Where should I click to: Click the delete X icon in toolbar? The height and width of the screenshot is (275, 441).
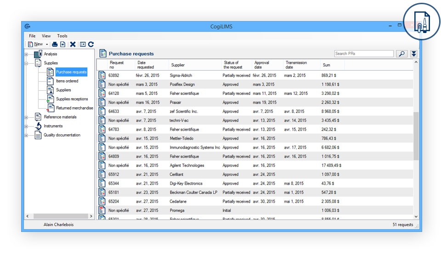point(73,44)
